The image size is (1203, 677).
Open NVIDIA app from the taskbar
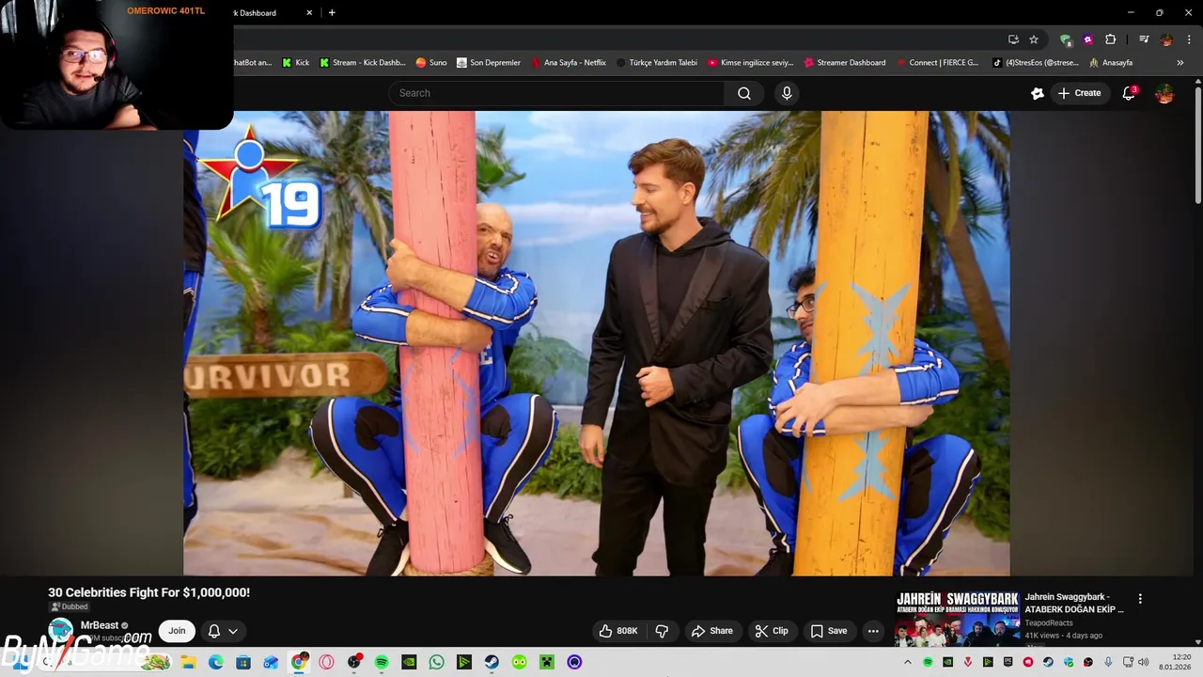click(x=409, y=662)
